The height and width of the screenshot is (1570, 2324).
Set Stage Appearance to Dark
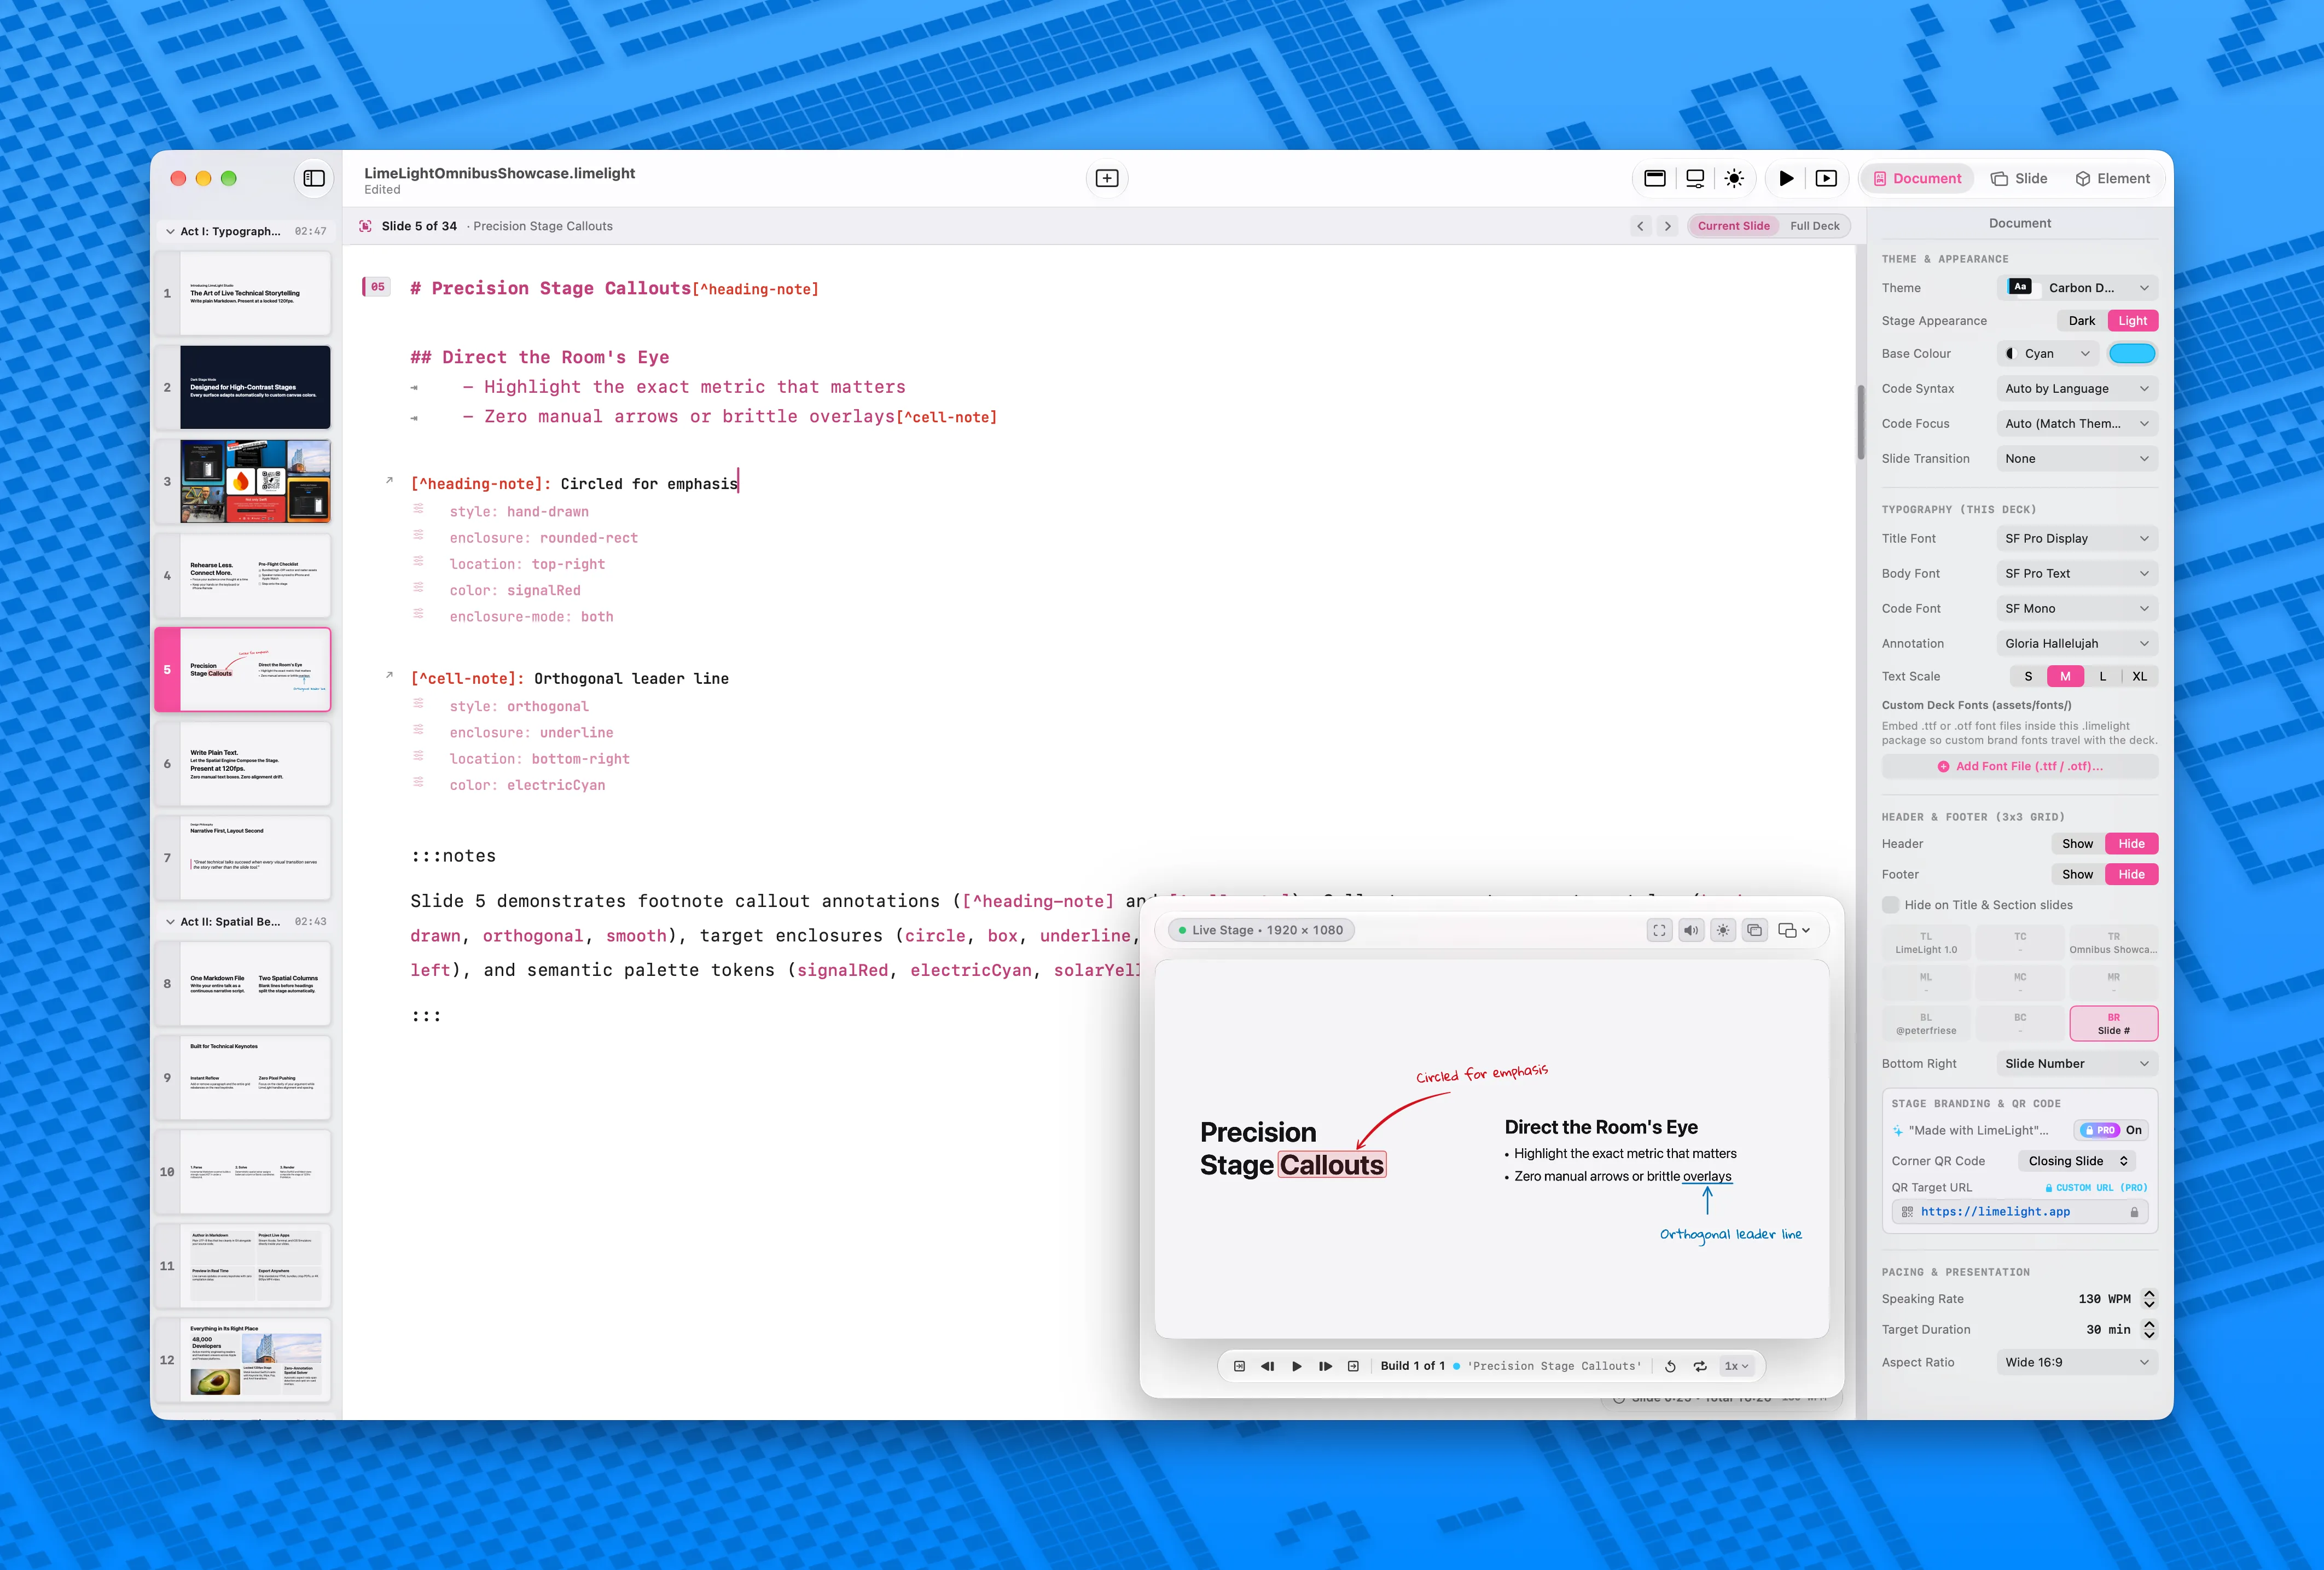tap(2081, 321)
